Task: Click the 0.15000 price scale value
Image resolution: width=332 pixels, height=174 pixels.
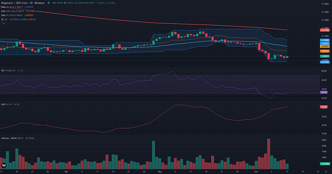Action: point(325,4)
